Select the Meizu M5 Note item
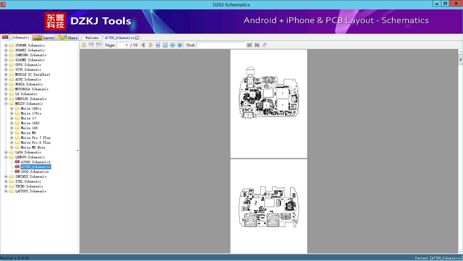This screenshot has height=261, width=463. (33, 147)
